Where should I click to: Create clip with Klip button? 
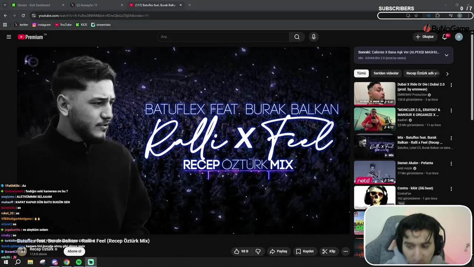coord(329,251)
